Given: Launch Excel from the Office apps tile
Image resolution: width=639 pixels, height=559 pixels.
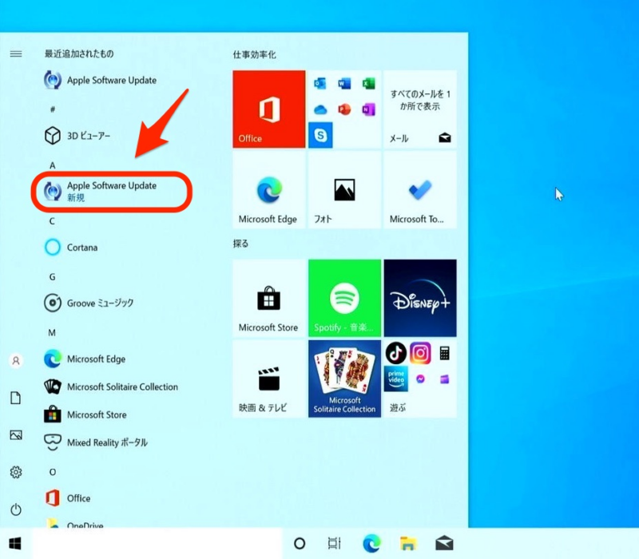Looking at the screenshot, I should pyautogui.click(x=368, y=84).
